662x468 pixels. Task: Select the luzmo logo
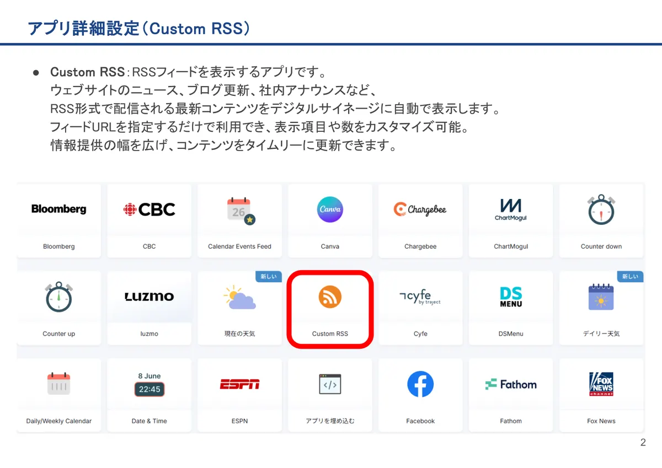(149, 297)
